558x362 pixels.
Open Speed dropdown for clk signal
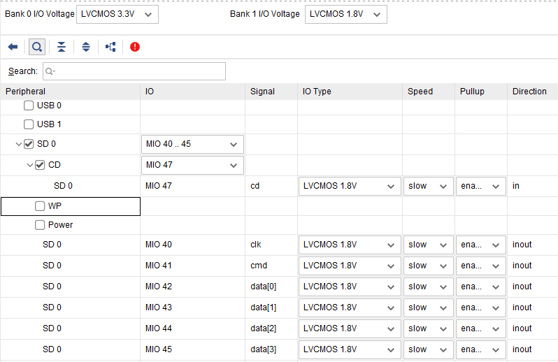429,245
